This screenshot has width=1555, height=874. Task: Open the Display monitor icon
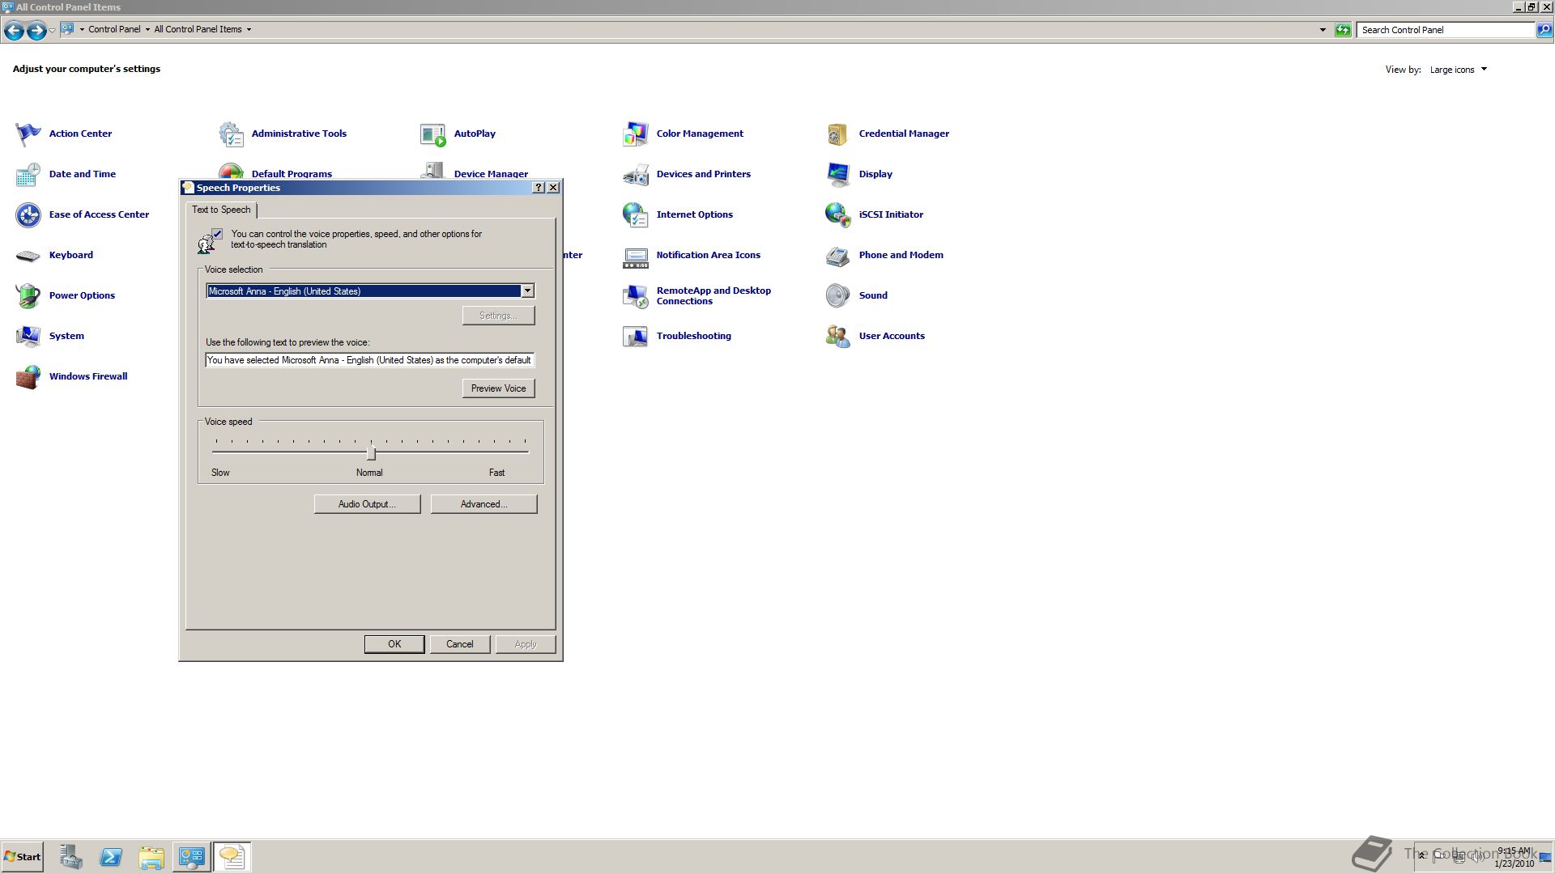click(838, 174)
